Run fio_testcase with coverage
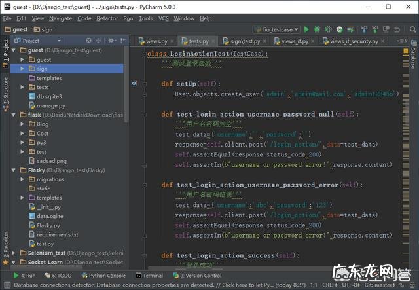 point(328,29)
